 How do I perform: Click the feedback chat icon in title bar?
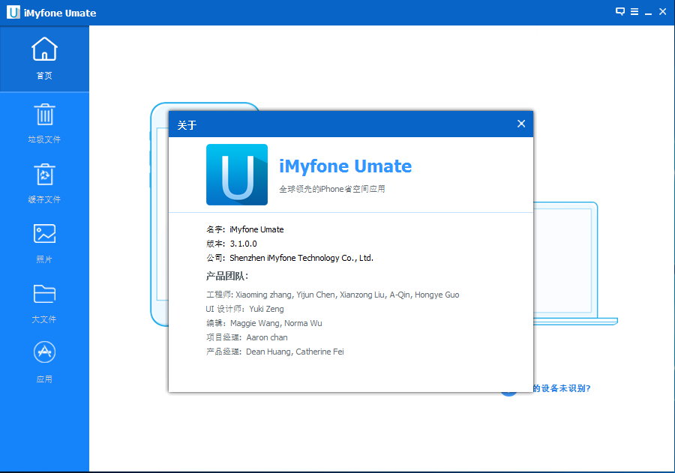click(620, 12)
